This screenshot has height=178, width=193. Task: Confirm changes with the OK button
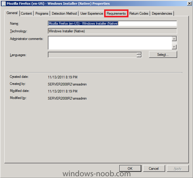coord(130,168)
